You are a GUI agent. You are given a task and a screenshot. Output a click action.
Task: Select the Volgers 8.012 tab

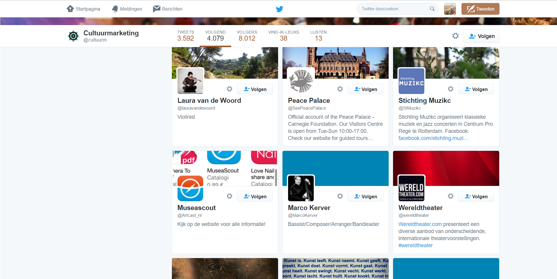(247, 36)
